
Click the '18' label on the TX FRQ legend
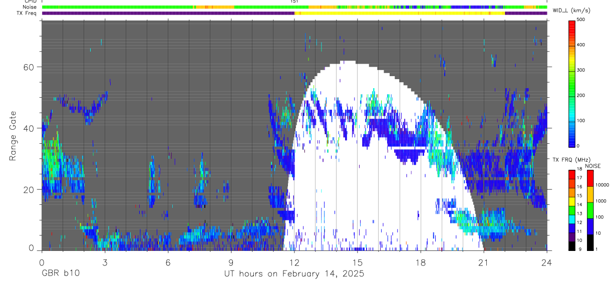click(x=578, y=169)
